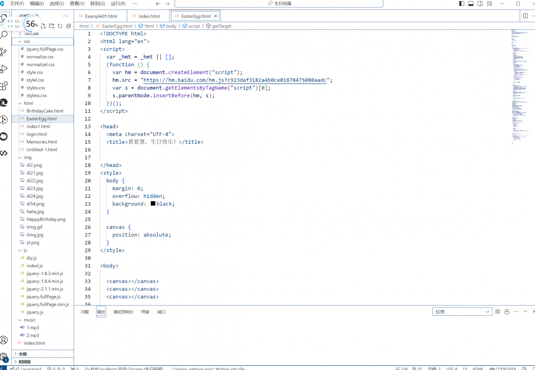
Task: Open the 文件(F) menu
Action: 17,4
